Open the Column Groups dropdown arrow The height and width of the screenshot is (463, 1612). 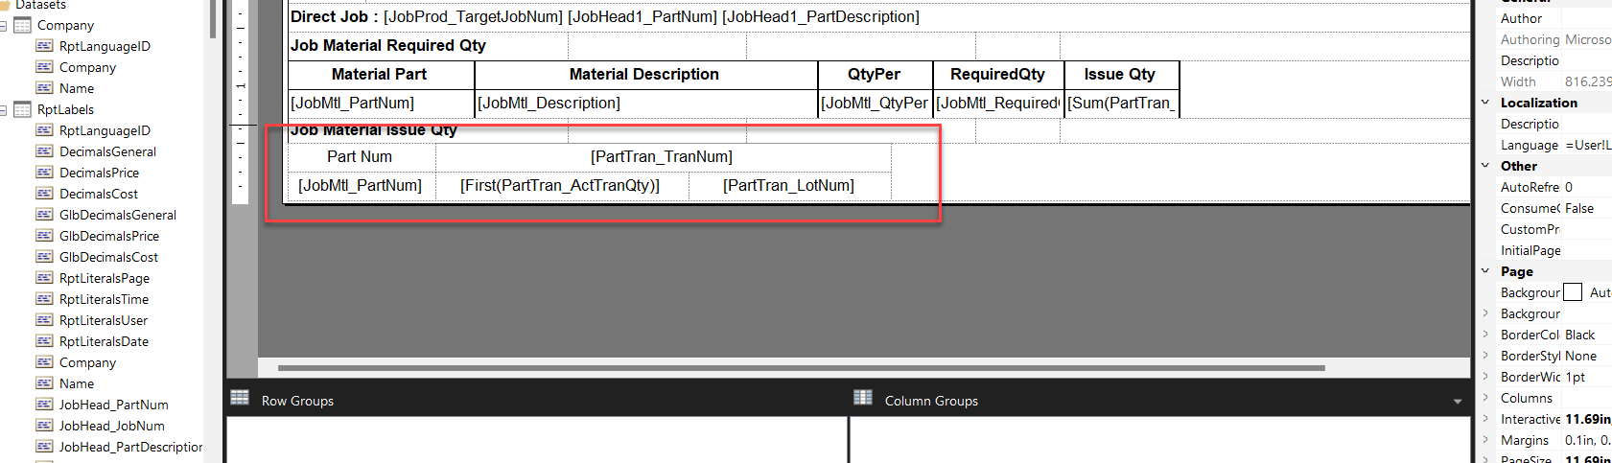click(1458, 402)
